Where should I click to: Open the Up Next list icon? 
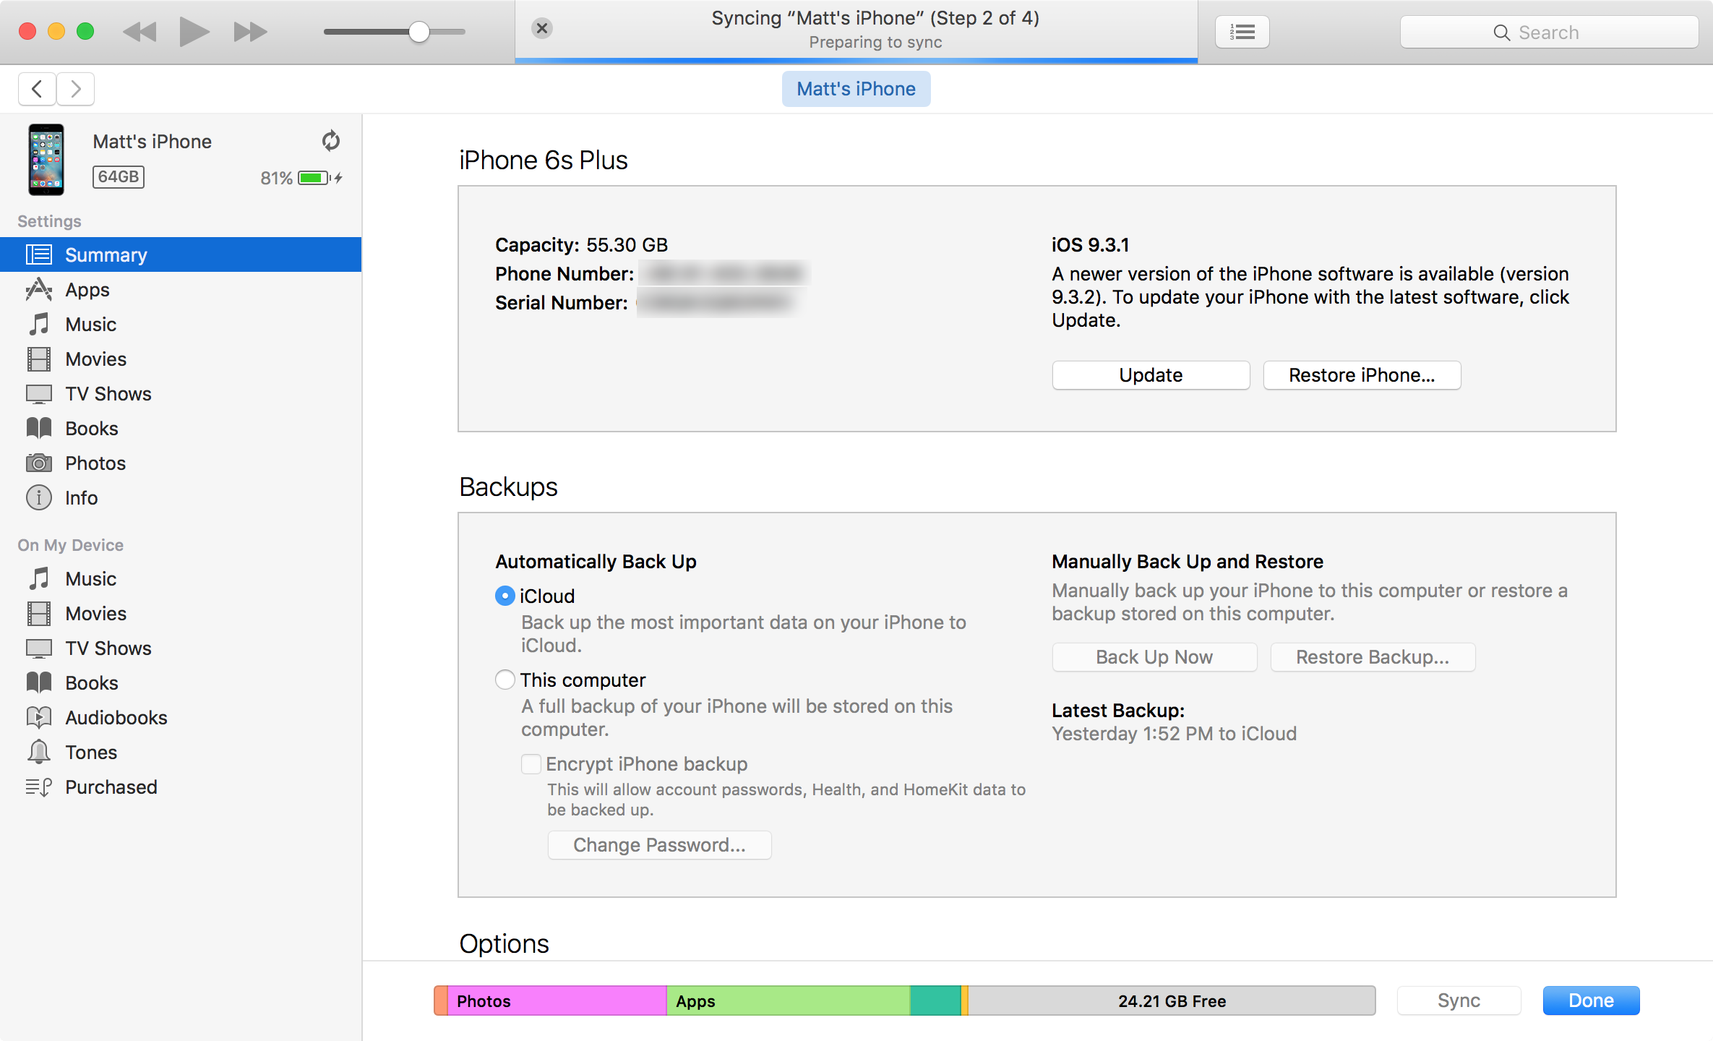[x=1242, y=32]
